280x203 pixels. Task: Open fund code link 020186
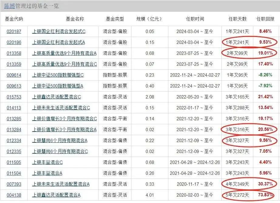14,42
